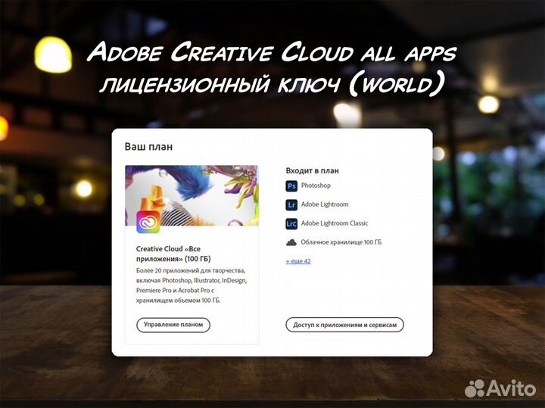The height and width of the screenshot is (408, 545).
Task: Click the Adobe Lightroom Lr icon
Action: pos(291,204)
